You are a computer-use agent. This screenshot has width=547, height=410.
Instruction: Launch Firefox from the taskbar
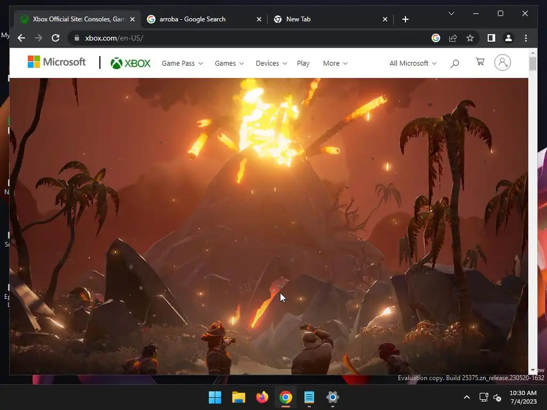tap(262, 397)
